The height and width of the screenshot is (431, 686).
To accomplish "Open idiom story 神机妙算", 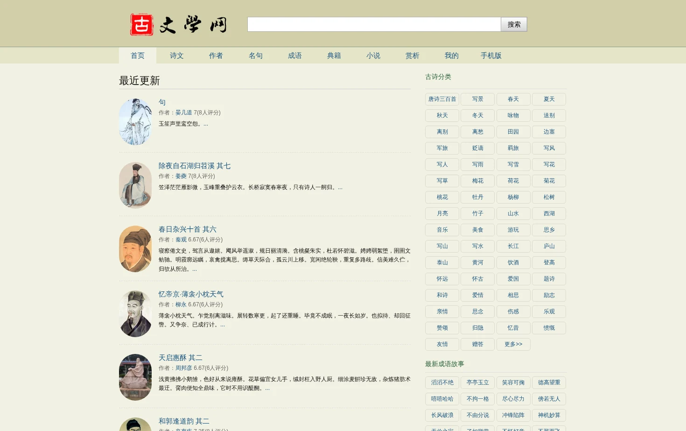I will (549, 415).
